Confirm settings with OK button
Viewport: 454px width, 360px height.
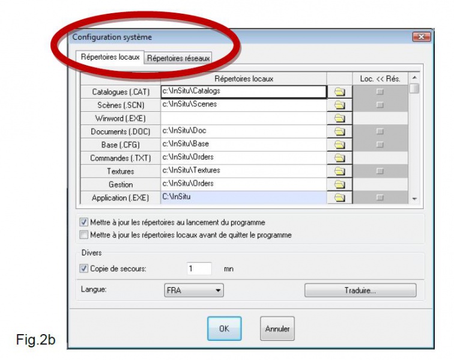click(224, 329)
